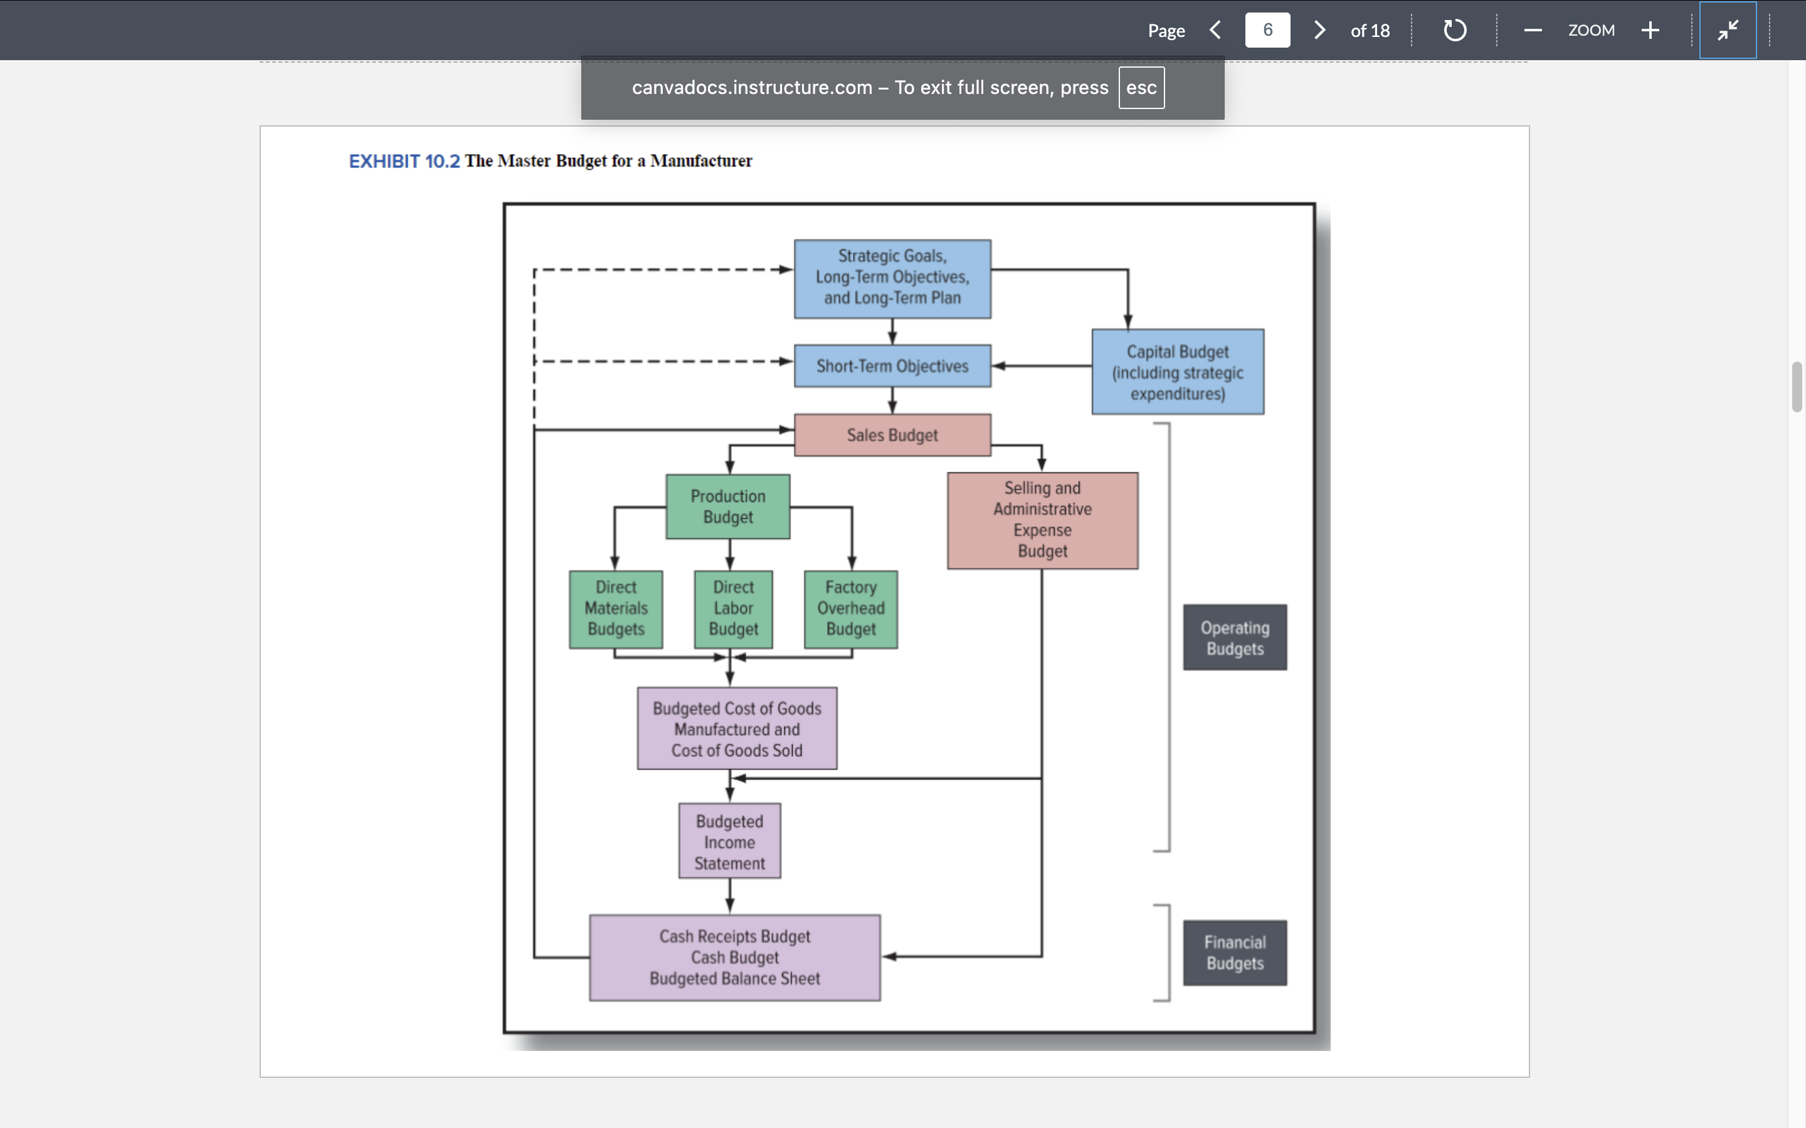Click the Operating Budgets dark label
This screenshot has width=1806, height=1128.
[1234, 638]
